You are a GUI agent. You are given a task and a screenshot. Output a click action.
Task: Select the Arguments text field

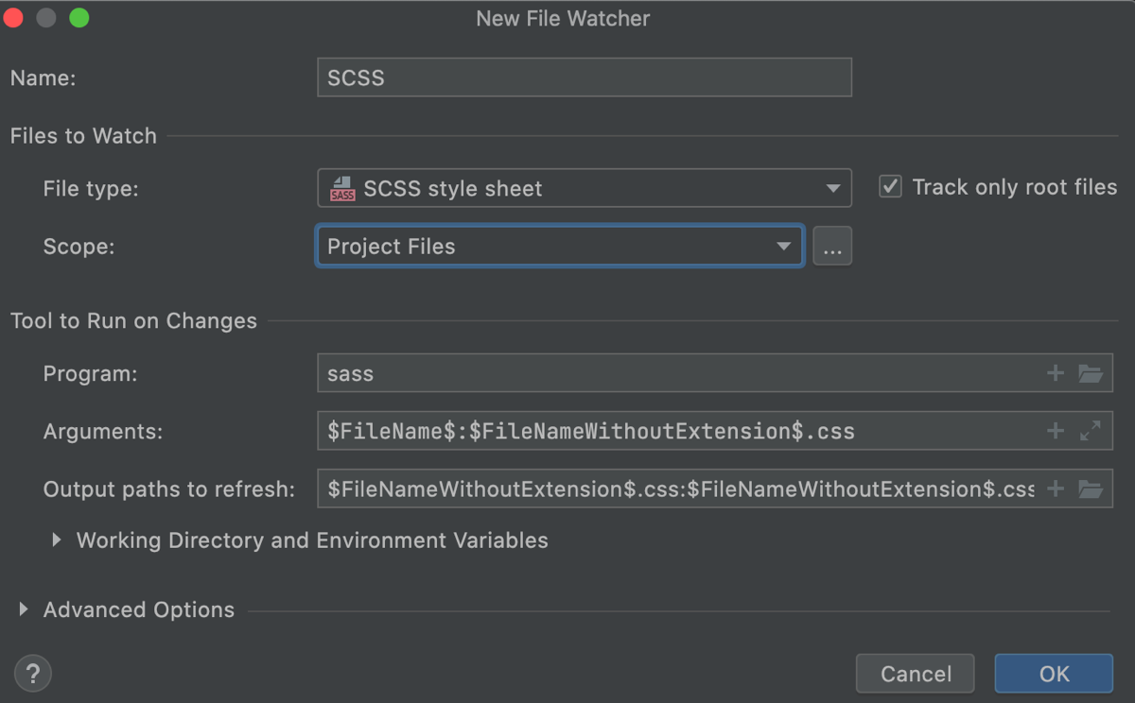tap(662, 431)
